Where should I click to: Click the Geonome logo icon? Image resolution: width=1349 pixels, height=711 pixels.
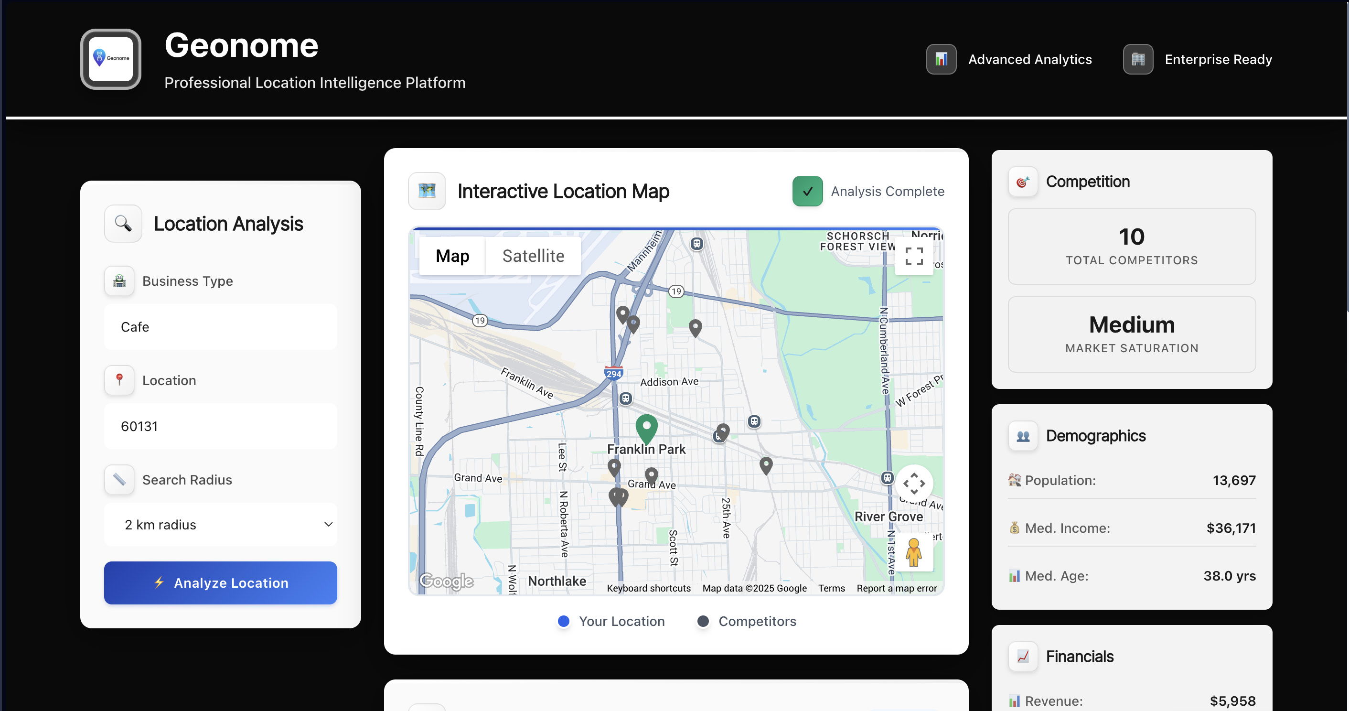110,59
